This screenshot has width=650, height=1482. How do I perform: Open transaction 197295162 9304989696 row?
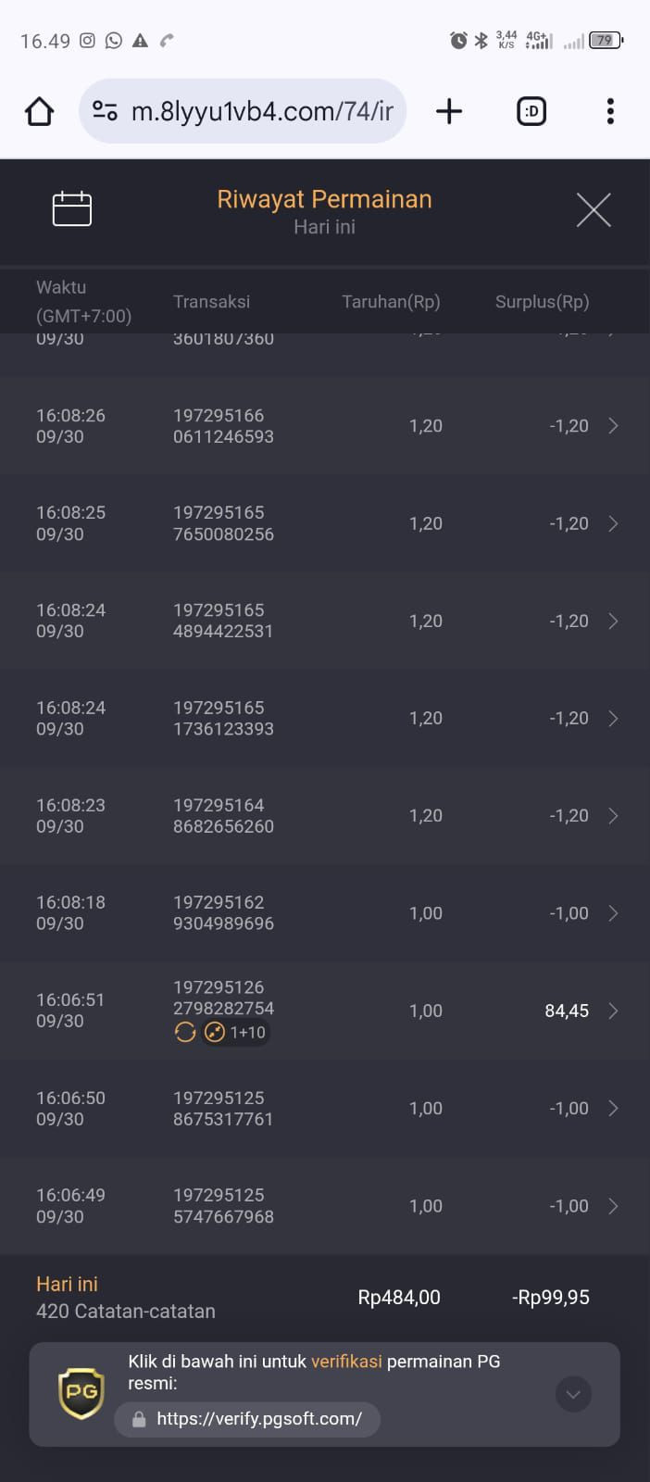[x=325, y=913]
